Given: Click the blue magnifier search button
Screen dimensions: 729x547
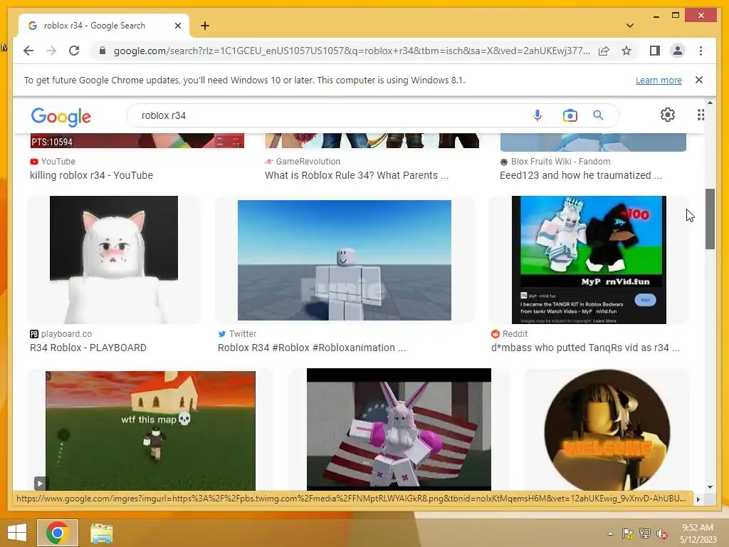Looking at the screenshot, I should tap(598, 115).
